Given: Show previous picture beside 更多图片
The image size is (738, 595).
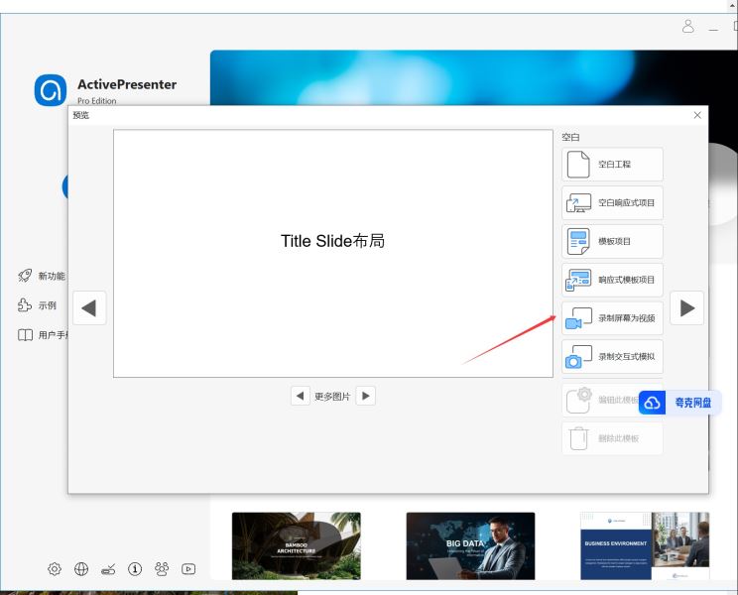Looking at the screenshot, I should [301, 396].
